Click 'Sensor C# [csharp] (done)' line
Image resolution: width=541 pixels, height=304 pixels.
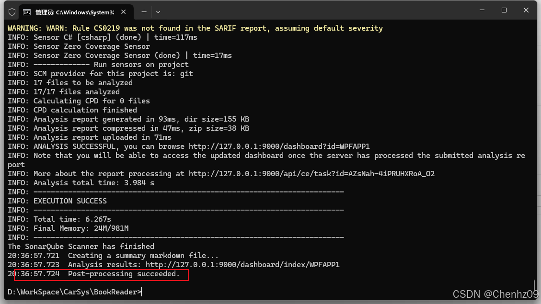click(x=103, y=37)
